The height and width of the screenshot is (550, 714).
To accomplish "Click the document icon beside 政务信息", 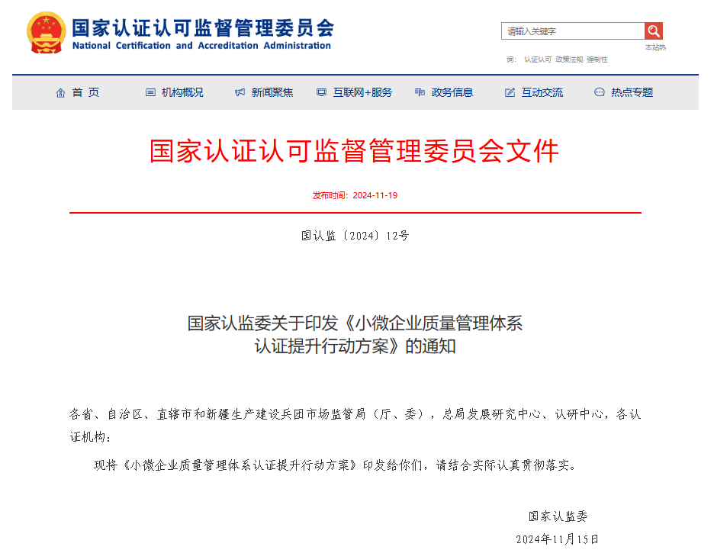I will [x=420, y=92].
